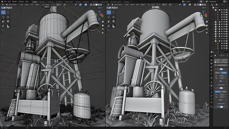The height and width of the screenshot is (129, 229).
Task: Open Object Mode dropdown in right viewport
Action: (x=118, y=5)
